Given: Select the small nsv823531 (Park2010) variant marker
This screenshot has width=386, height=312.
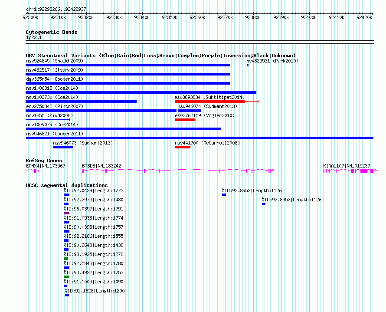Looking at the screenshot, I should 248,65.
